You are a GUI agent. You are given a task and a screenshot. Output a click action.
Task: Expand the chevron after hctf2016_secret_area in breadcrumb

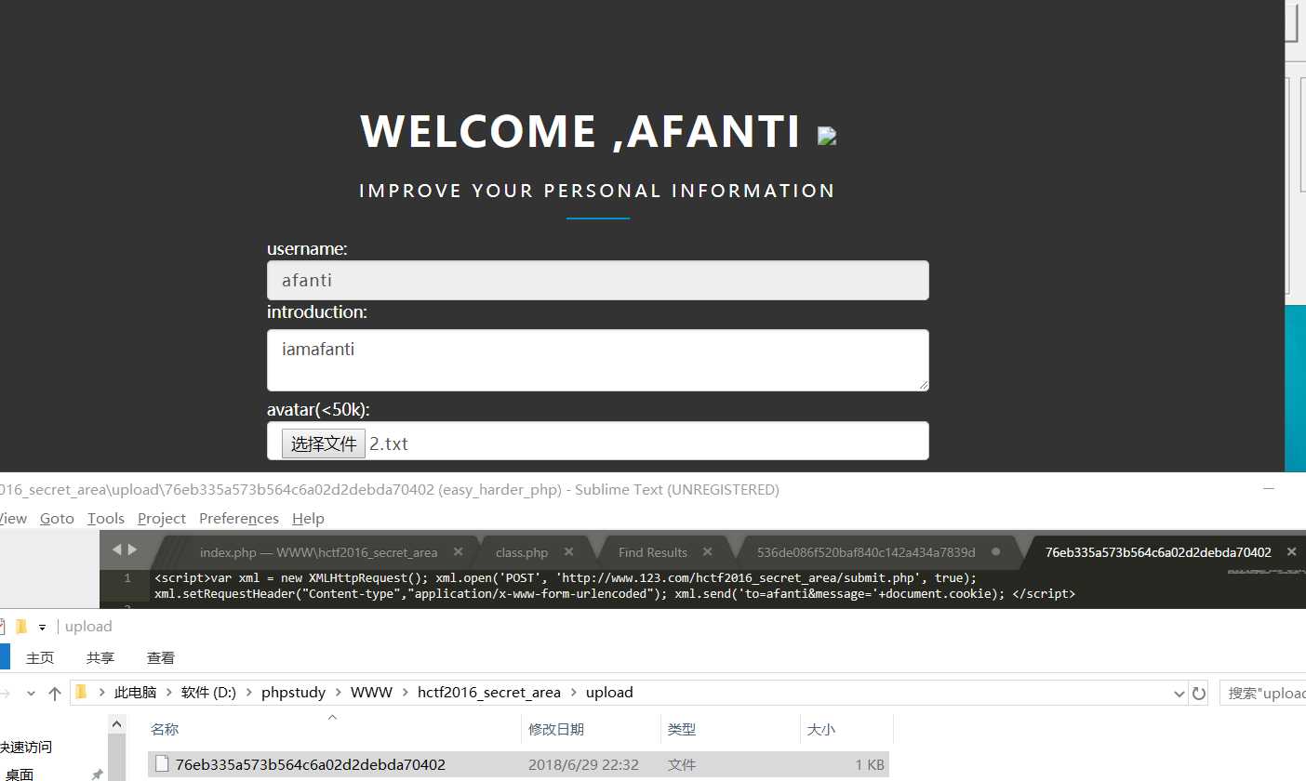tap(574, 693)
